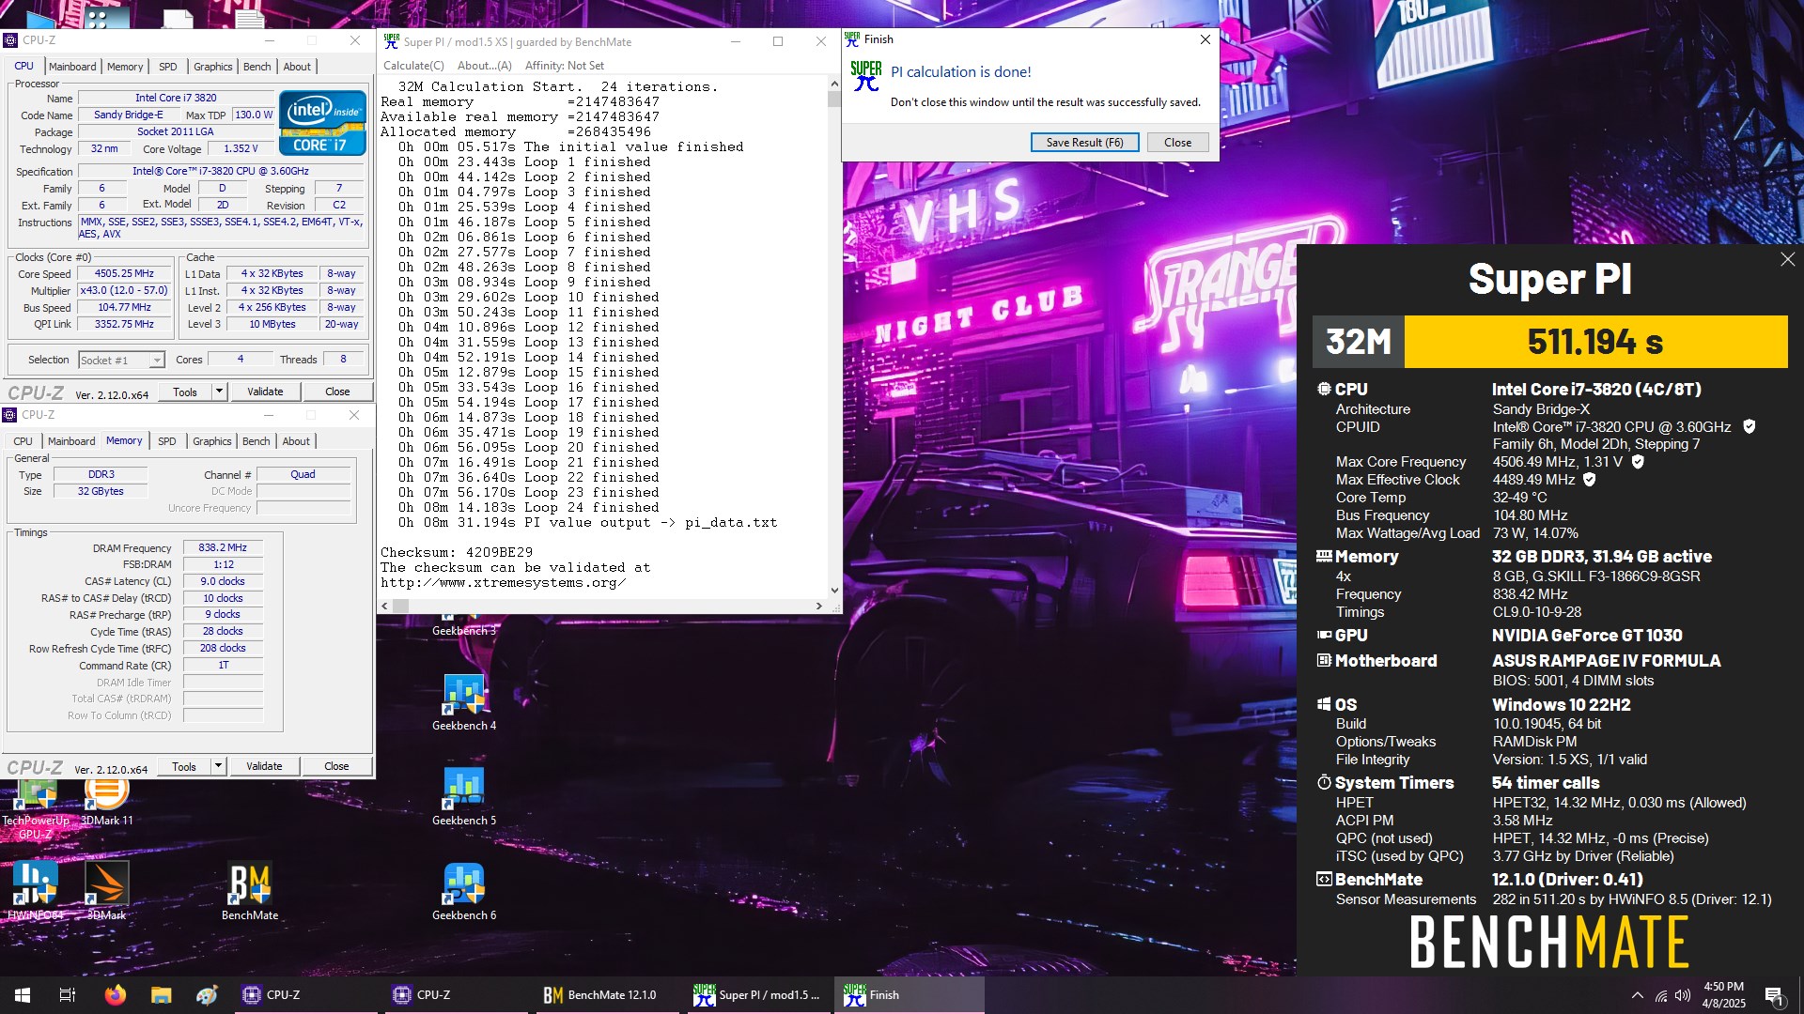Viewport: 1804px width, 1014px height.
Task: Click the Core Speed value 4505.25 MHz
Action: coord(125,274)
